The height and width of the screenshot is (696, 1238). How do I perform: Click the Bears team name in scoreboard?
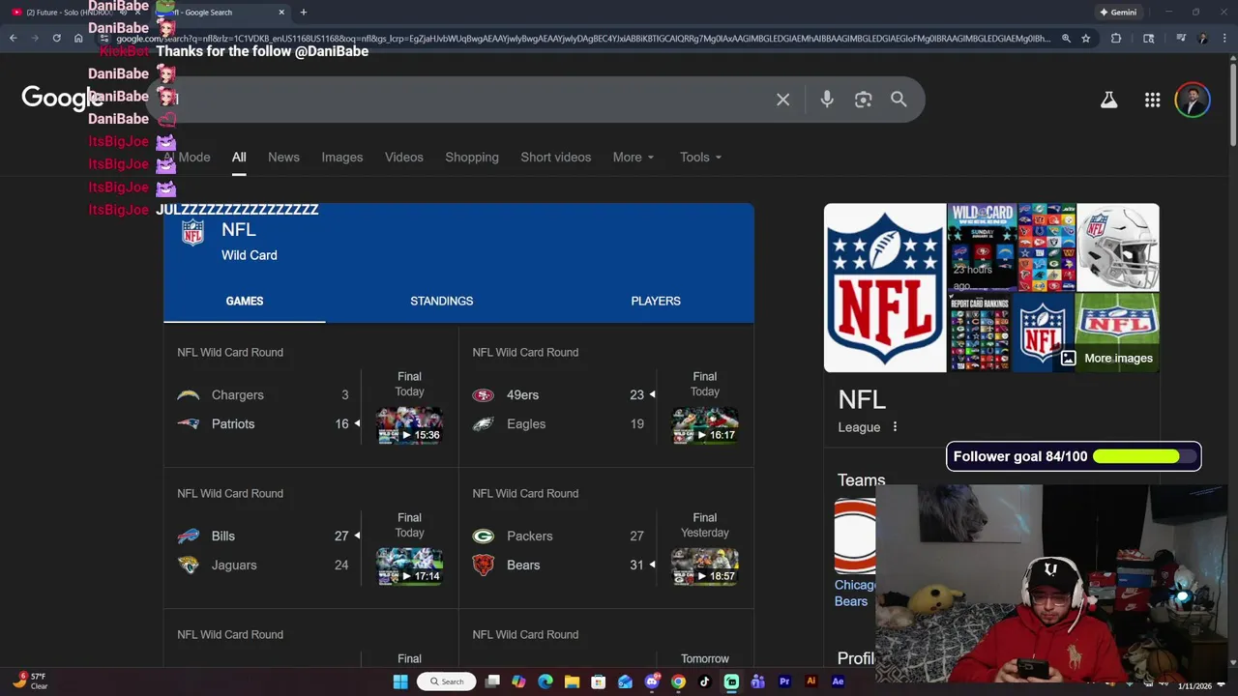click(x=523, y=565)
